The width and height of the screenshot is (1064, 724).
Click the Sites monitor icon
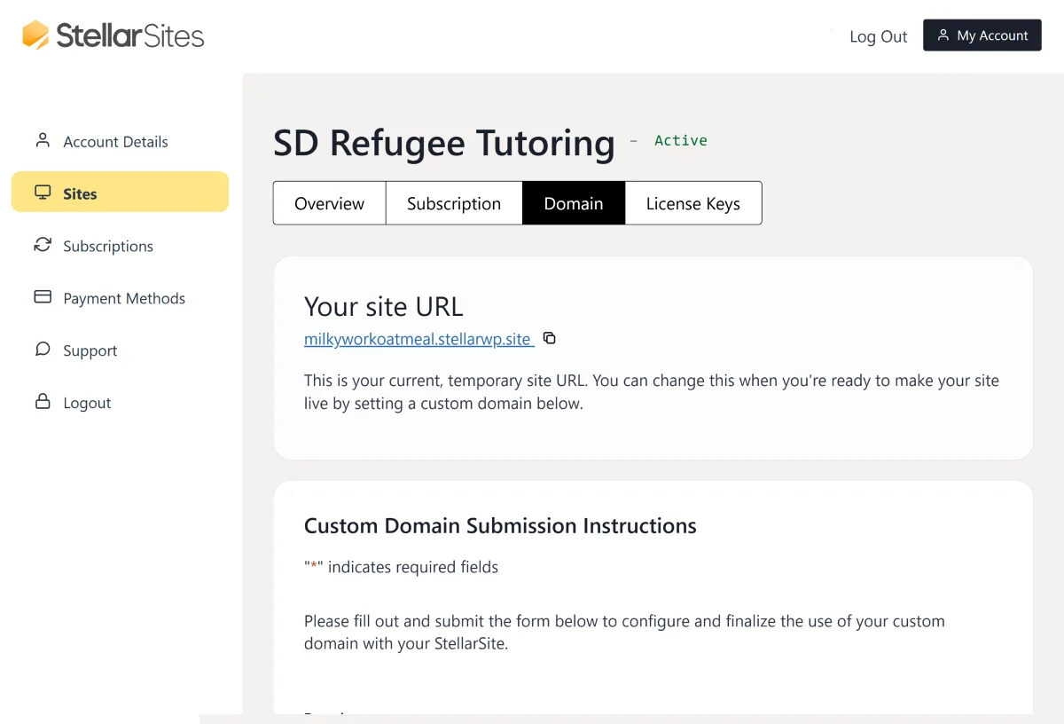[42, 192]
